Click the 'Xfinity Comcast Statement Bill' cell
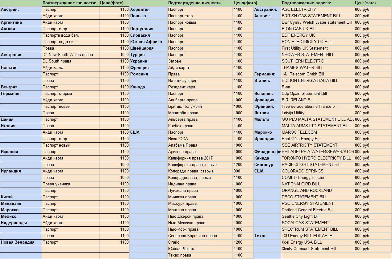This screenshot has width=392, height=259. (x=317, y=249)
